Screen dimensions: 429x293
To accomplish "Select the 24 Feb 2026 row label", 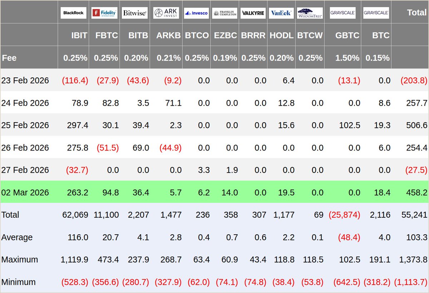I will pos(25,103).
